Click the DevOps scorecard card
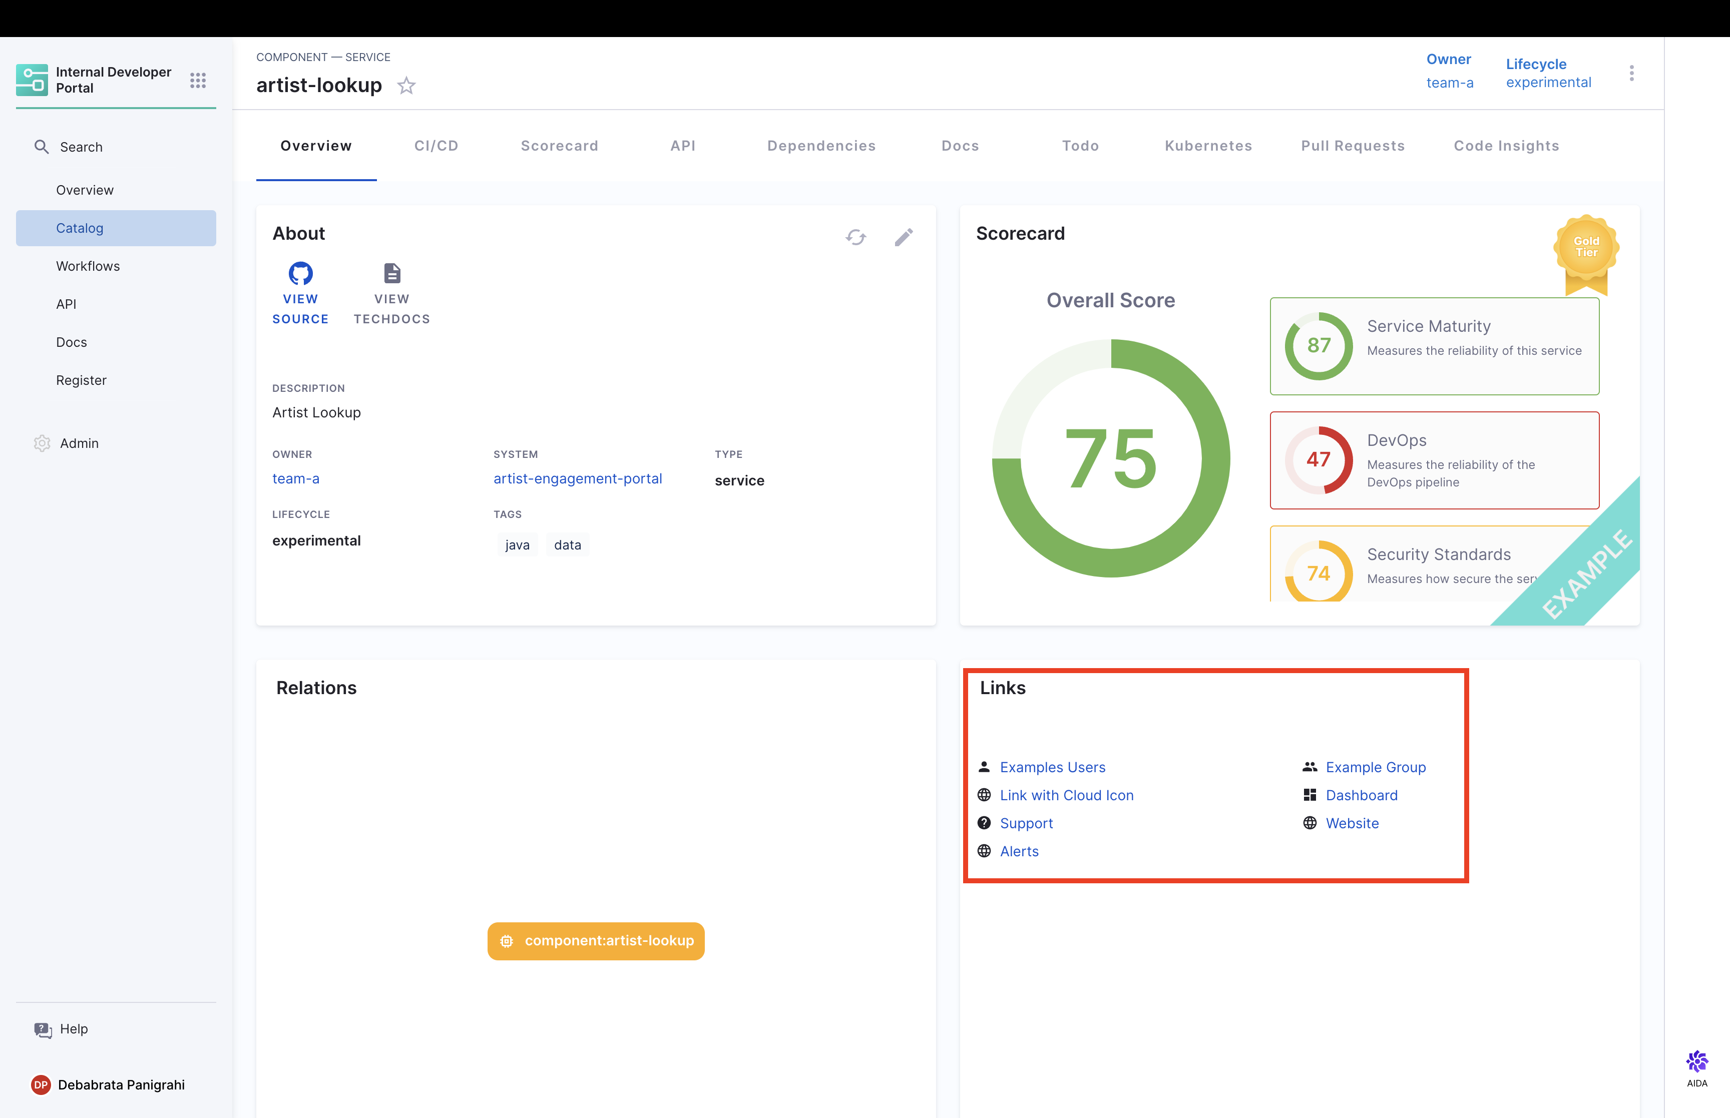 click(1434, 460)
